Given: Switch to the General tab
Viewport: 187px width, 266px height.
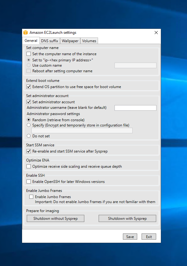Looking at the screenshot, I should (x=31, y=41).
